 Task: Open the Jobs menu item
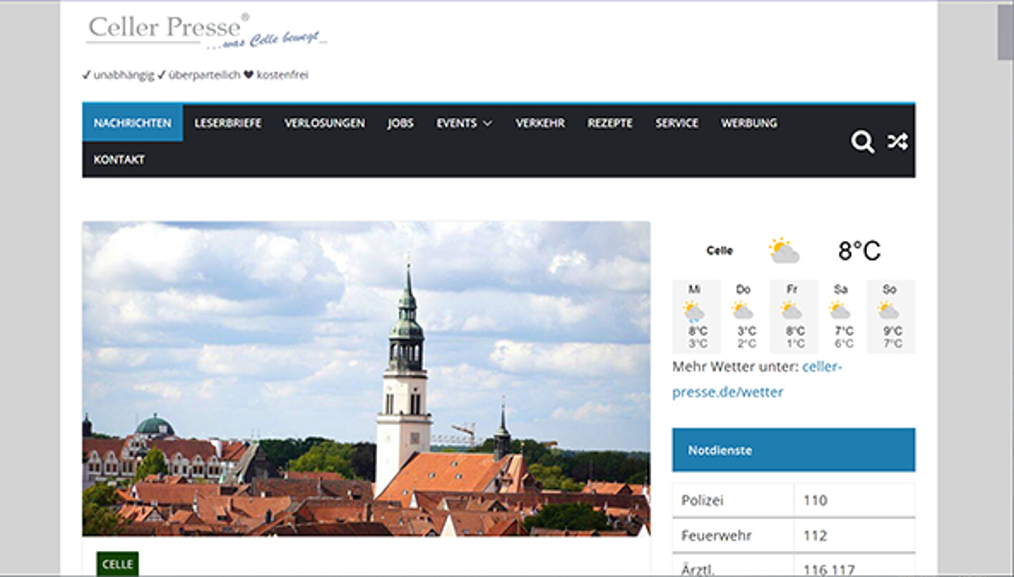pos(400,123)
